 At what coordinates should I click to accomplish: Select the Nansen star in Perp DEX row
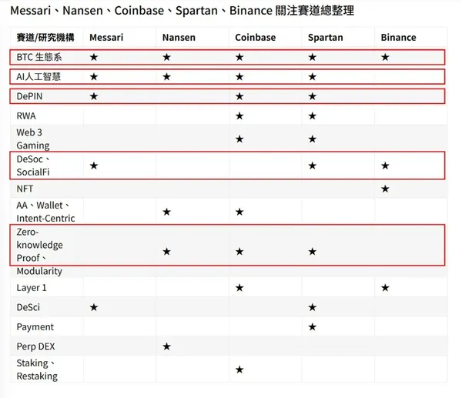coord(166,346)
